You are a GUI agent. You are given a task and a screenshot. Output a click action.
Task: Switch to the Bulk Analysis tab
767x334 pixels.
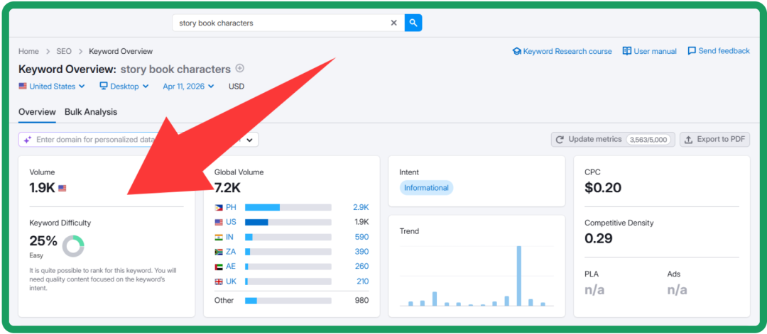click(91, 112)
